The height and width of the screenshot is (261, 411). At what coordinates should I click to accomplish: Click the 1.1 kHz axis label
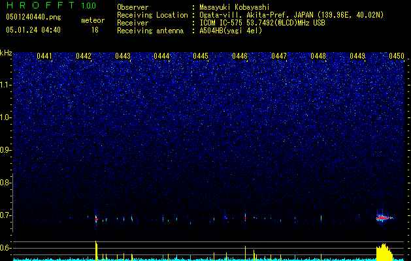click(x=5, y=85)
